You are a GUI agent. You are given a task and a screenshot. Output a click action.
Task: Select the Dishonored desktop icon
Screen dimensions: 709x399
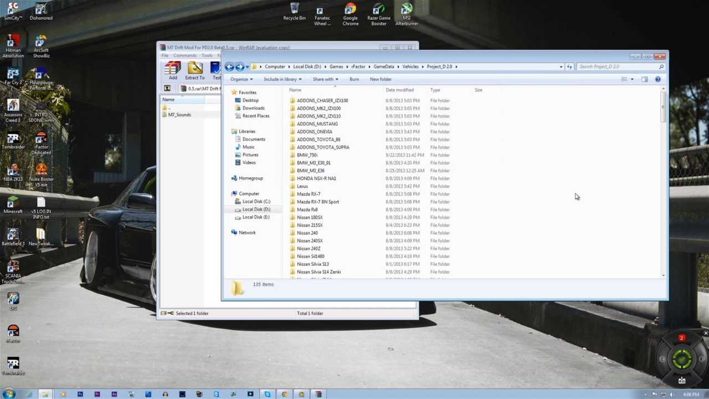pos(41,11)
